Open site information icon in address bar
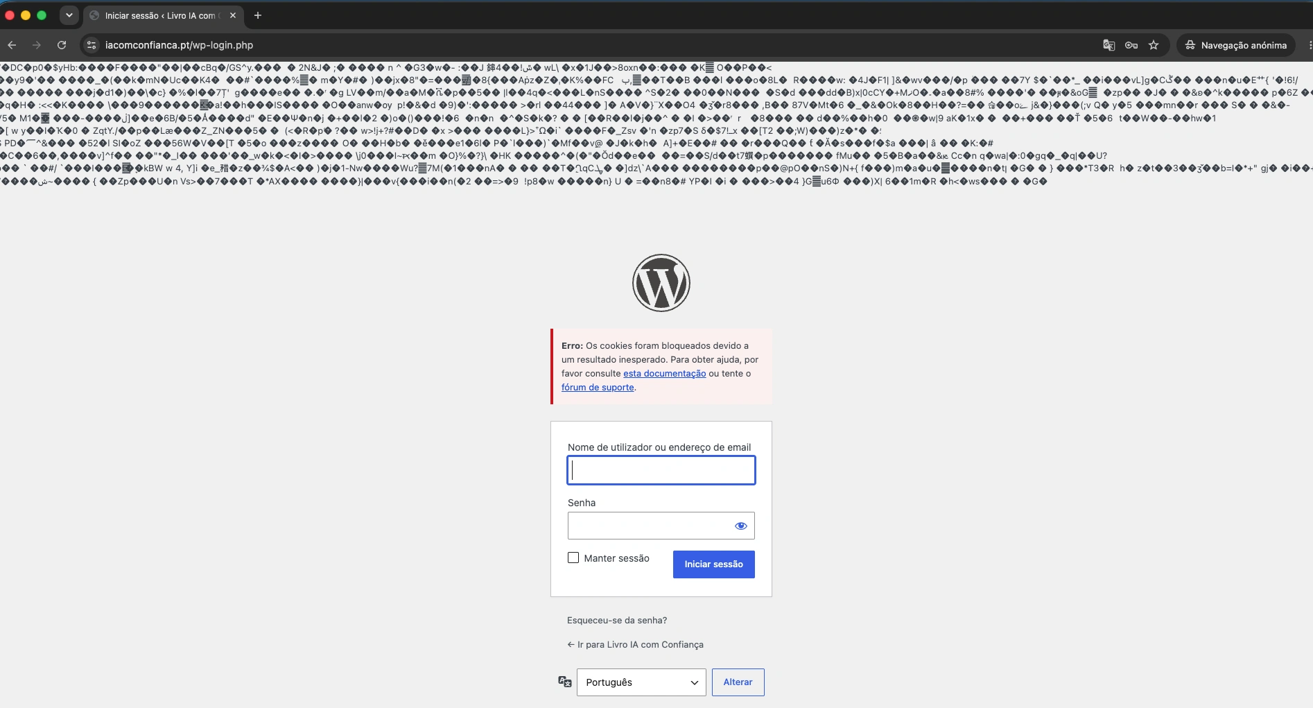1313x708 pixels. tap(92, 45)
